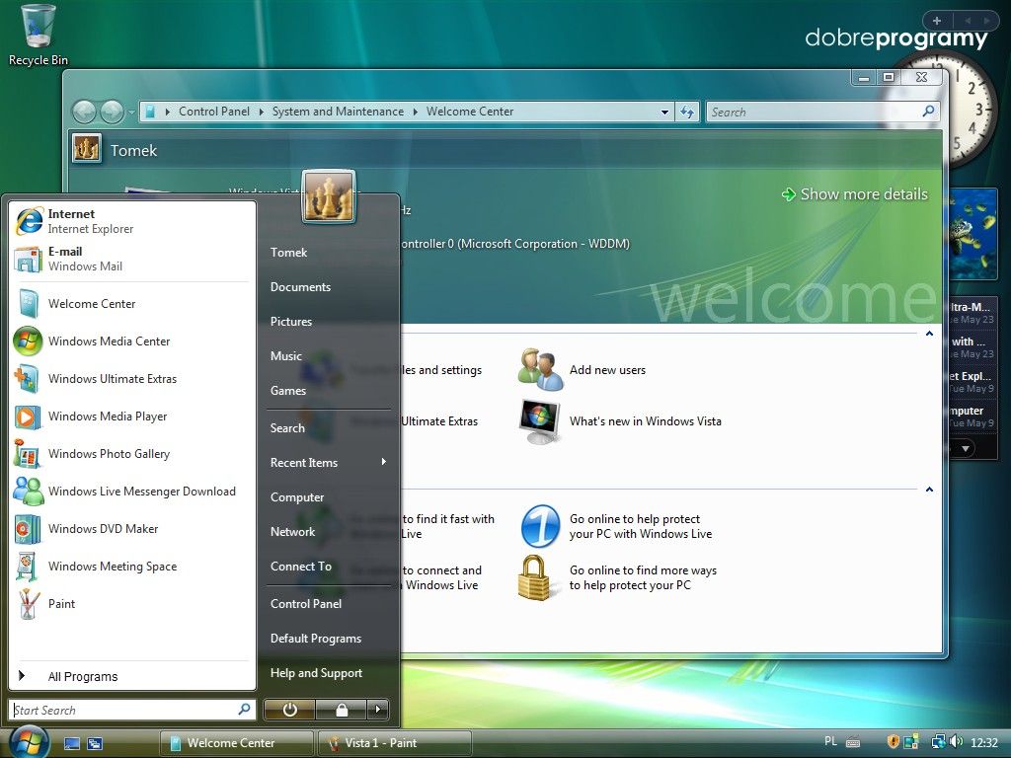Screen dimensions: 1011x758
Task: Open address bar history dropdown
Action: (x=665, y=113)
